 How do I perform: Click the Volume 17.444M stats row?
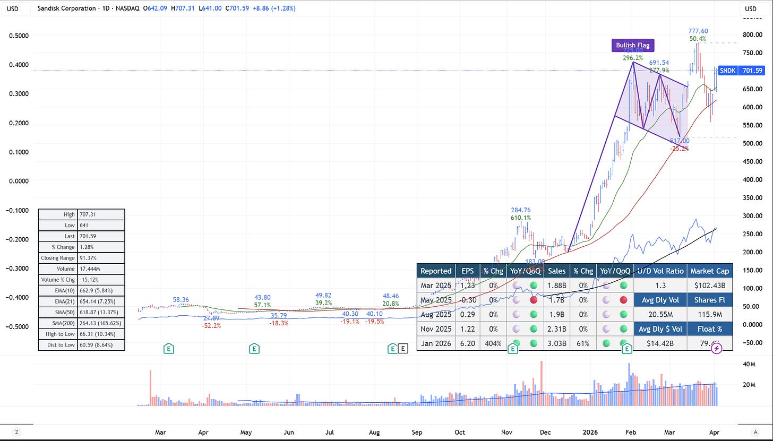point(82,269)
